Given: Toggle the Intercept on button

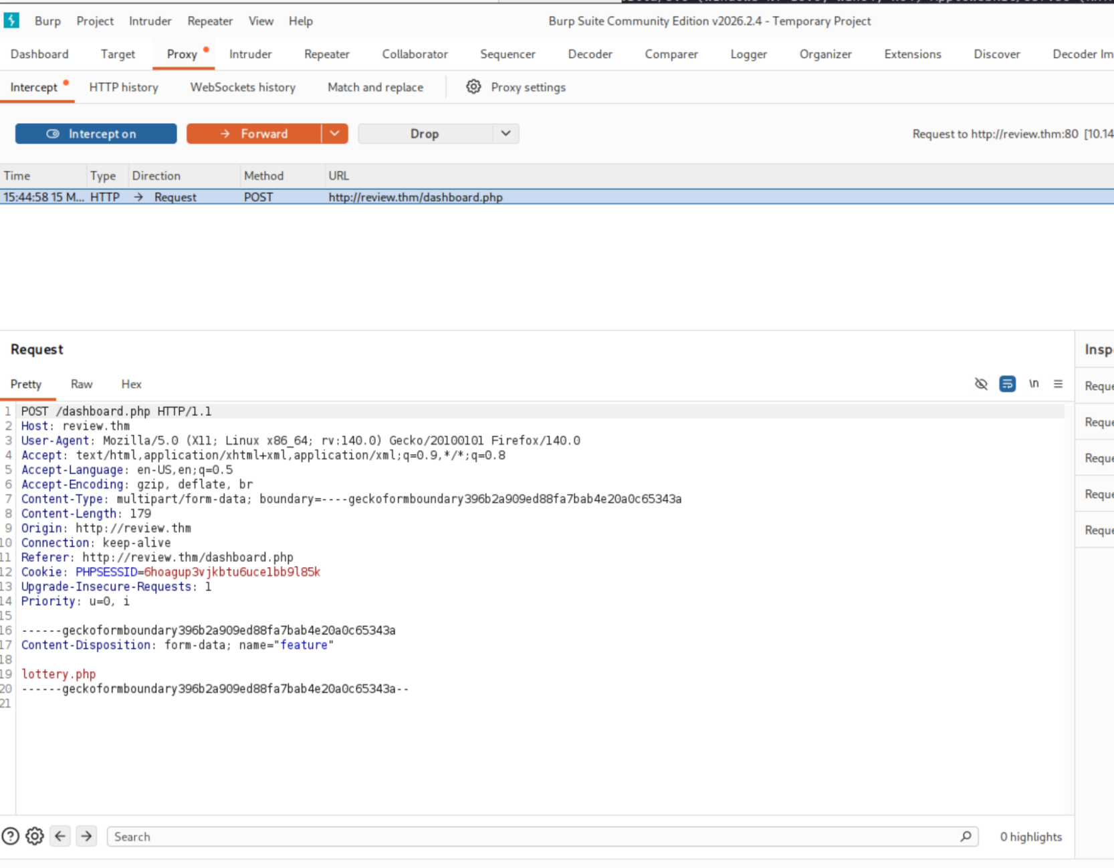Looking at the screenshot, I should (96, 134).
